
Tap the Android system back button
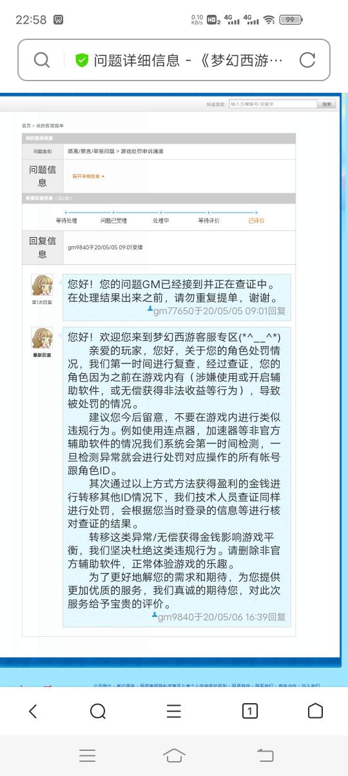(265, 755)
